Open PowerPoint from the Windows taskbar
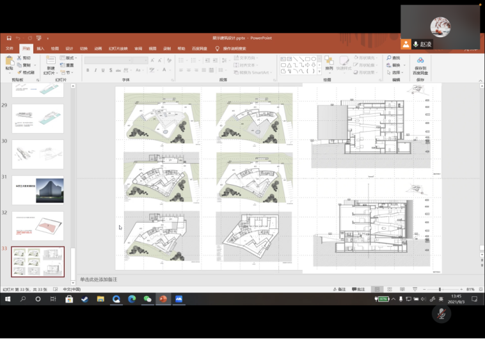This screenshot has height=339, width=485. pyautogui.click(x=163, y=299)
